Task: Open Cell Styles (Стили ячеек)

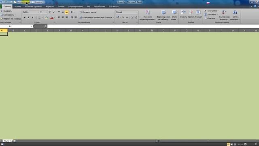Action: (174, 15)
